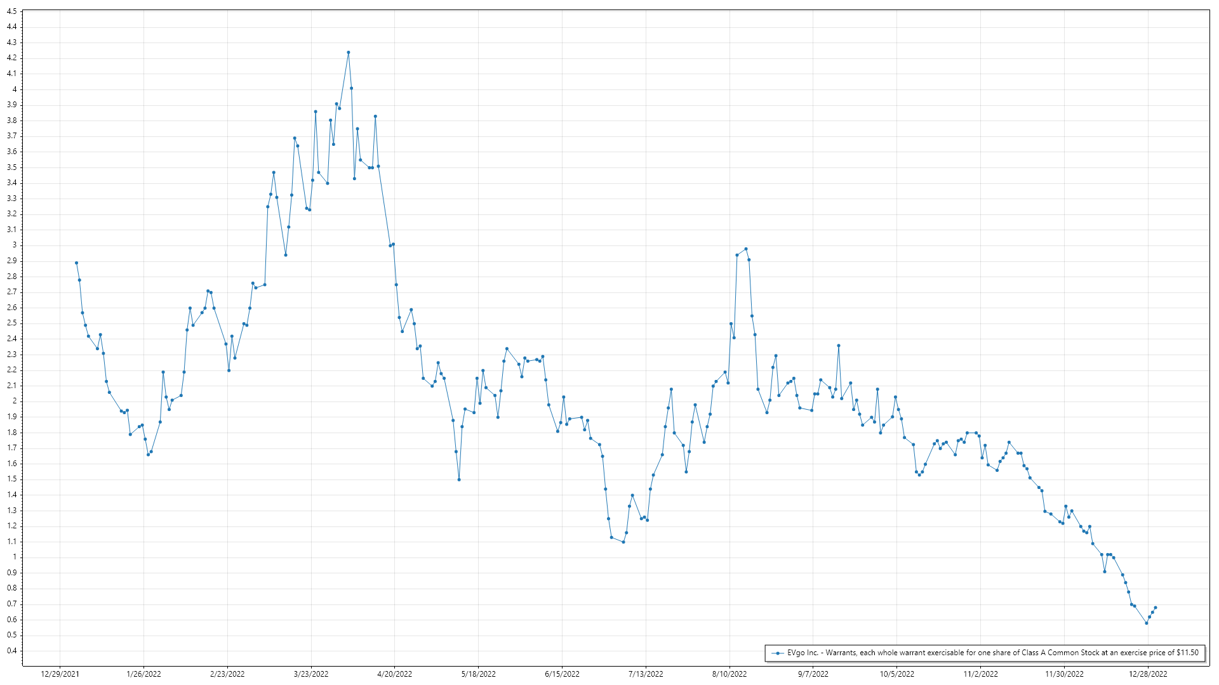Click the May low data point at 1.5
The image size is (1219, 685).
[459, 480]
